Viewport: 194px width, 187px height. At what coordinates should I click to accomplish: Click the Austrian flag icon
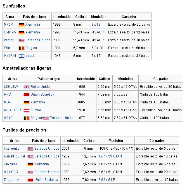(27, 110)
